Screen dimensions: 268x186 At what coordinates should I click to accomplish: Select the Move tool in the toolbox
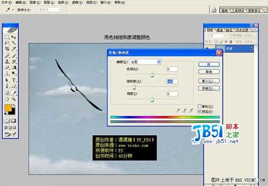(14, 37)
